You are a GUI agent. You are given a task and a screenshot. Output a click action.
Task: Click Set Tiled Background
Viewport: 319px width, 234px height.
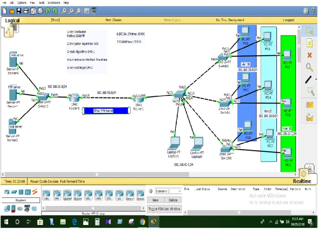(230, 20)
